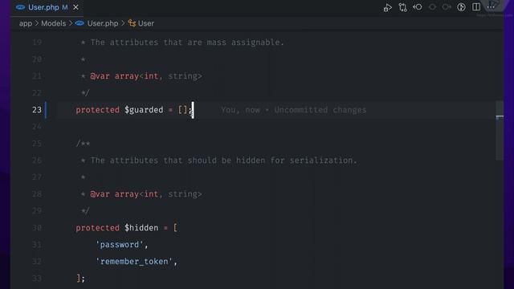The width and height of the screenshot is (514, 289).
Task: Go to previous revision with left-arrow circle icon
Action: [x=418, y=7]
